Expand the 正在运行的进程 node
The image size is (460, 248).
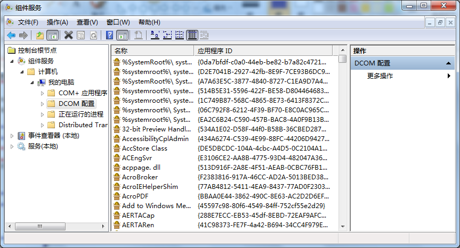click(42, 114)
